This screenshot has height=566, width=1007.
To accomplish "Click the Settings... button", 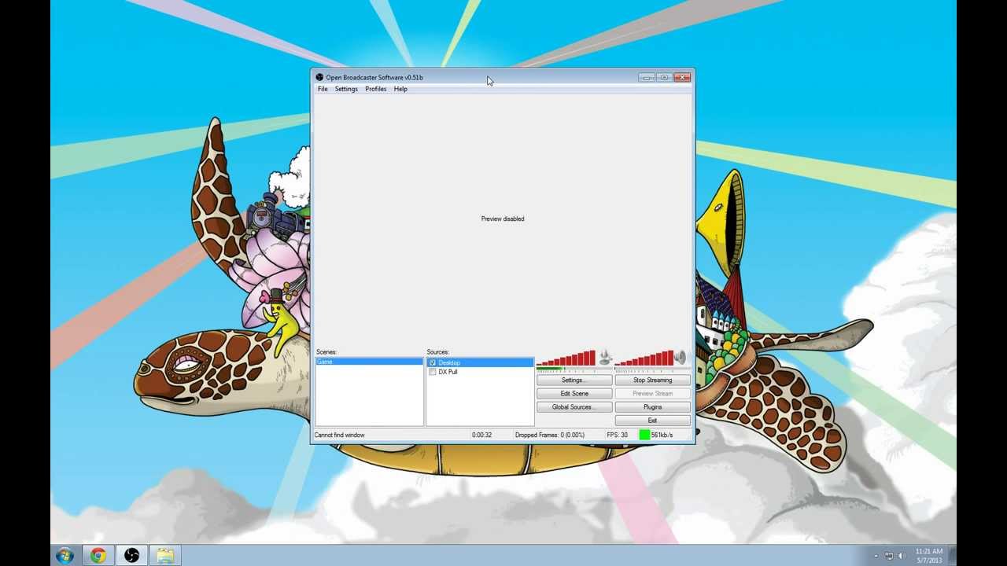I will (x=574, y=380).
